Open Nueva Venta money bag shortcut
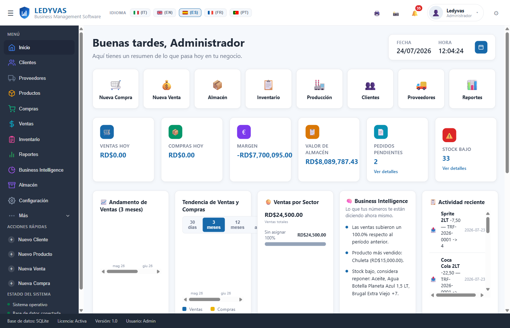This screenshot has height=328, width=510. [166, 89]
